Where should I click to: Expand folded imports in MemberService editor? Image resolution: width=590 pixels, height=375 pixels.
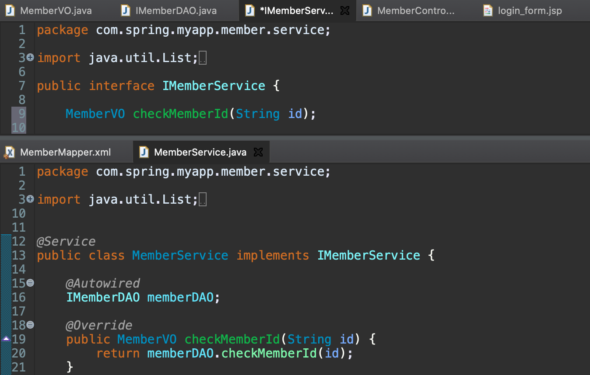click(x=30, y=199)
